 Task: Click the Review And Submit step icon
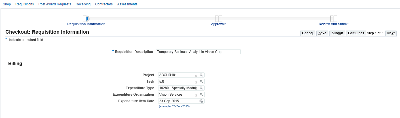coord(333,18)
